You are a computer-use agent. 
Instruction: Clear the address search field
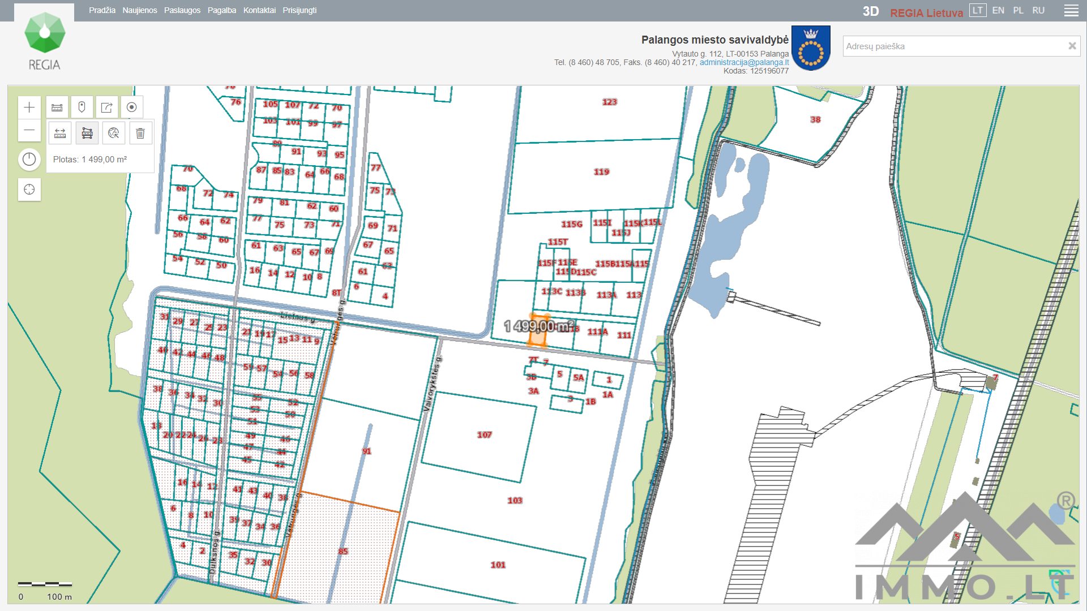1072,46
